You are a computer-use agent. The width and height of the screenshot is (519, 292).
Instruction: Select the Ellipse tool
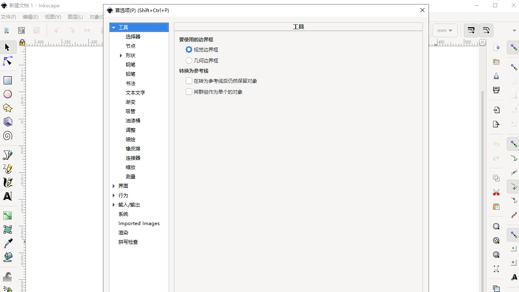(x=7, y=94)
